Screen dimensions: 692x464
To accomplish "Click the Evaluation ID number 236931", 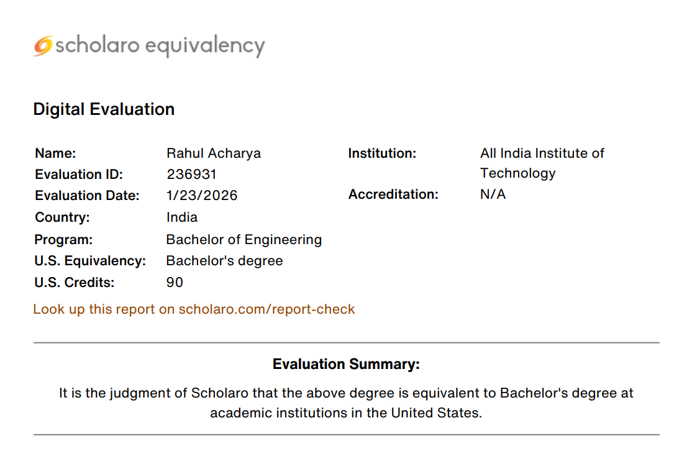I will pyautogui.click(x=191, y=175).
